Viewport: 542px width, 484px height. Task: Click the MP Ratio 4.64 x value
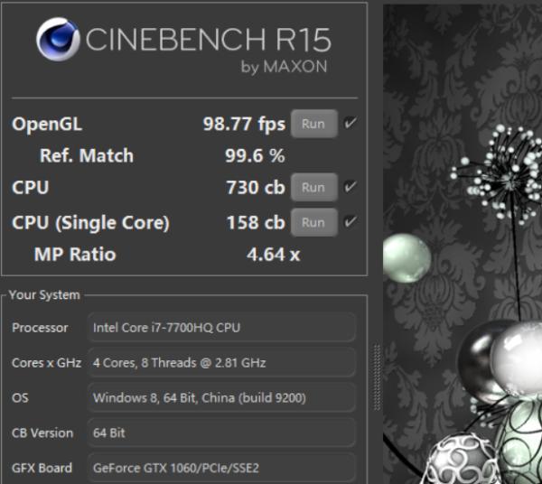273,255
